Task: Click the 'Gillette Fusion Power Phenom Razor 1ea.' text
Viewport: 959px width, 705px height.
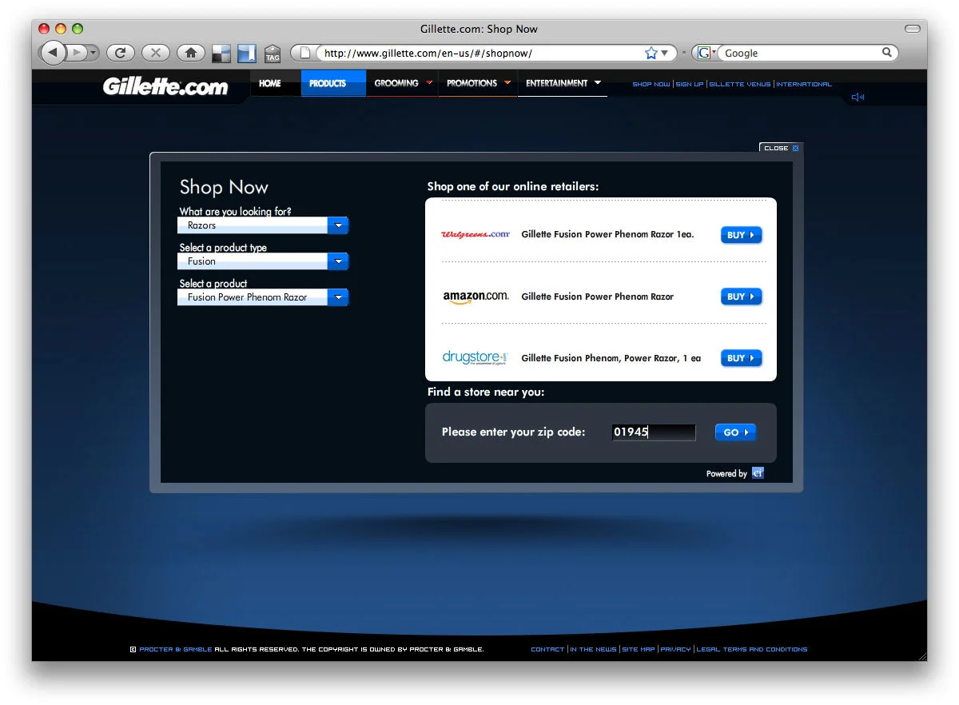Action: [x=607, y=234]
